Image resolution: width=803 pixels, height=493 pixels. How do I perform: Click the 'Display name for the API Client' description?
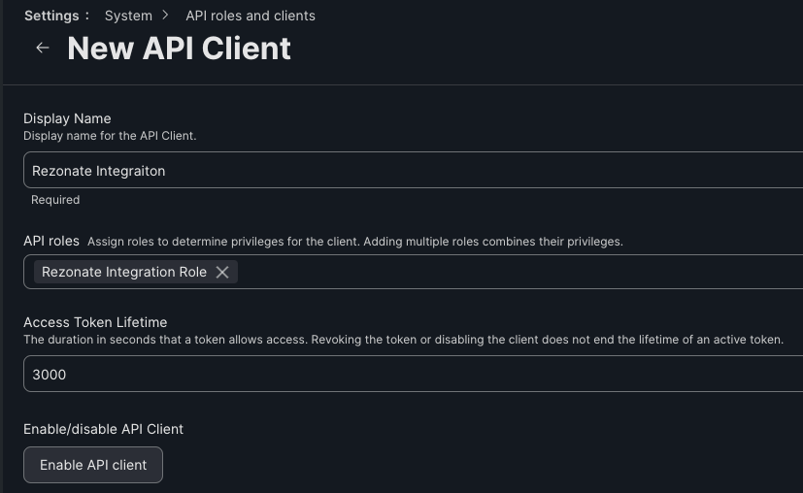[110, 136]
